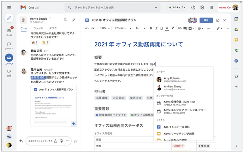Redo the edit in document
This screenshot has height=153, width=244.
pos(92,28)
